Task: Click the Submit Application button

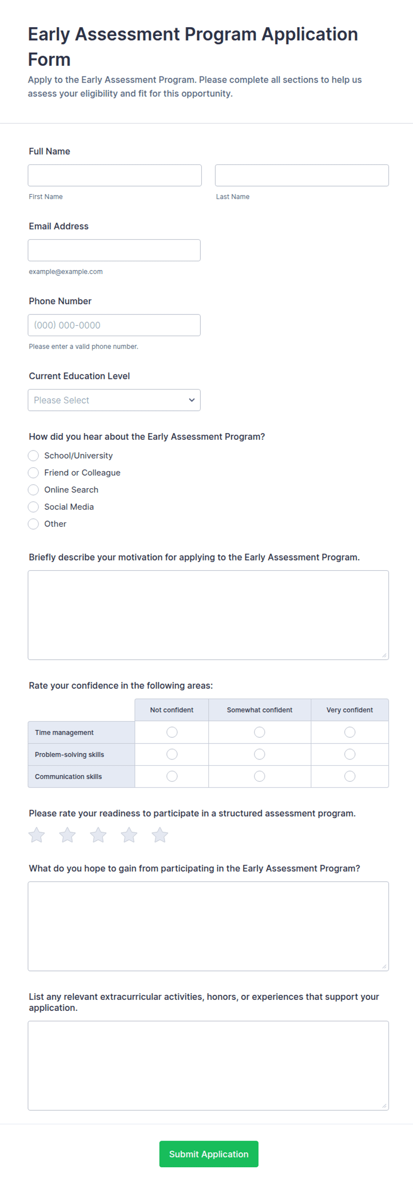Action: click(x=209, y=1154)
